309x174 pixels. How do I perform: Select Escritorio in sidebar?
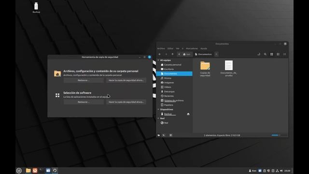click(x=174, y=69)
